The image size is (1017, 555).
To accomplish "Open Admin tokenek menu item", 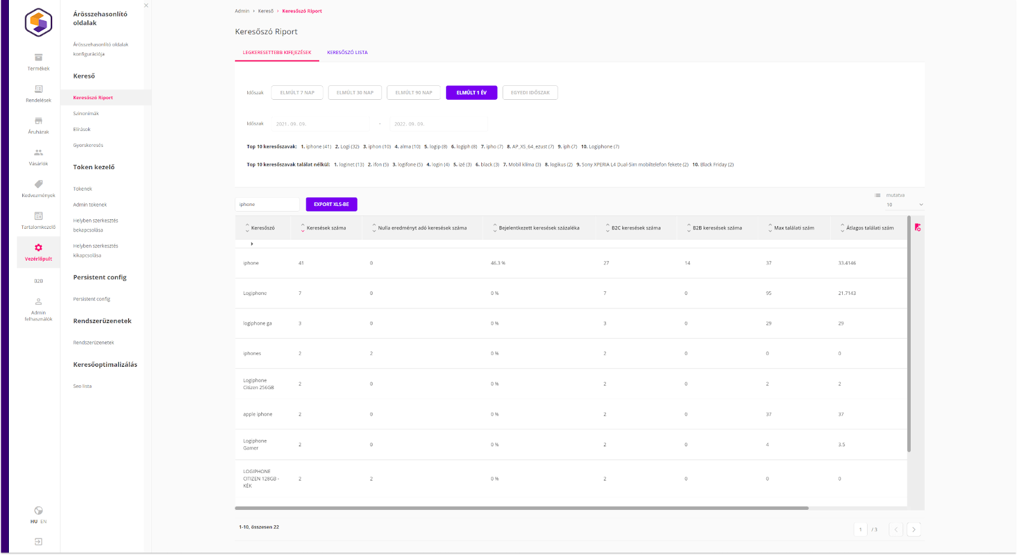I will (x=90, y=205).
